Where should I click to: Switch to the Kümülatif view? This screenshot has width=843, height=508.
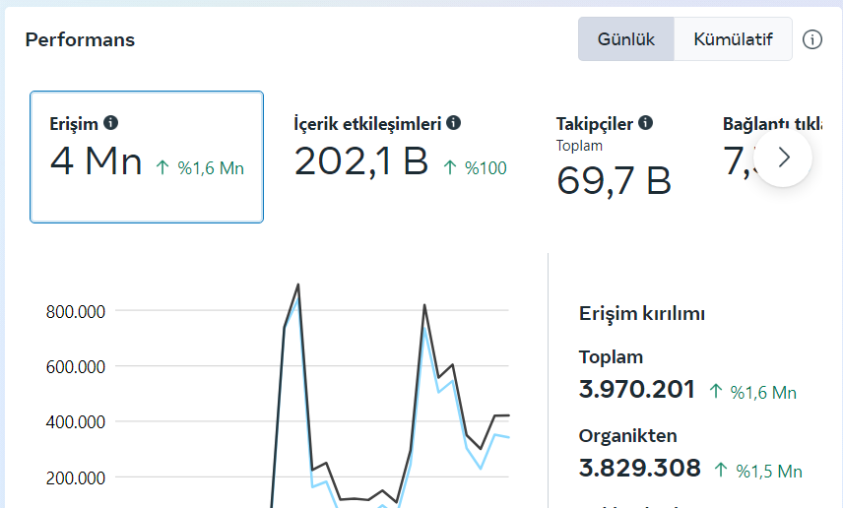pos(733,38)
